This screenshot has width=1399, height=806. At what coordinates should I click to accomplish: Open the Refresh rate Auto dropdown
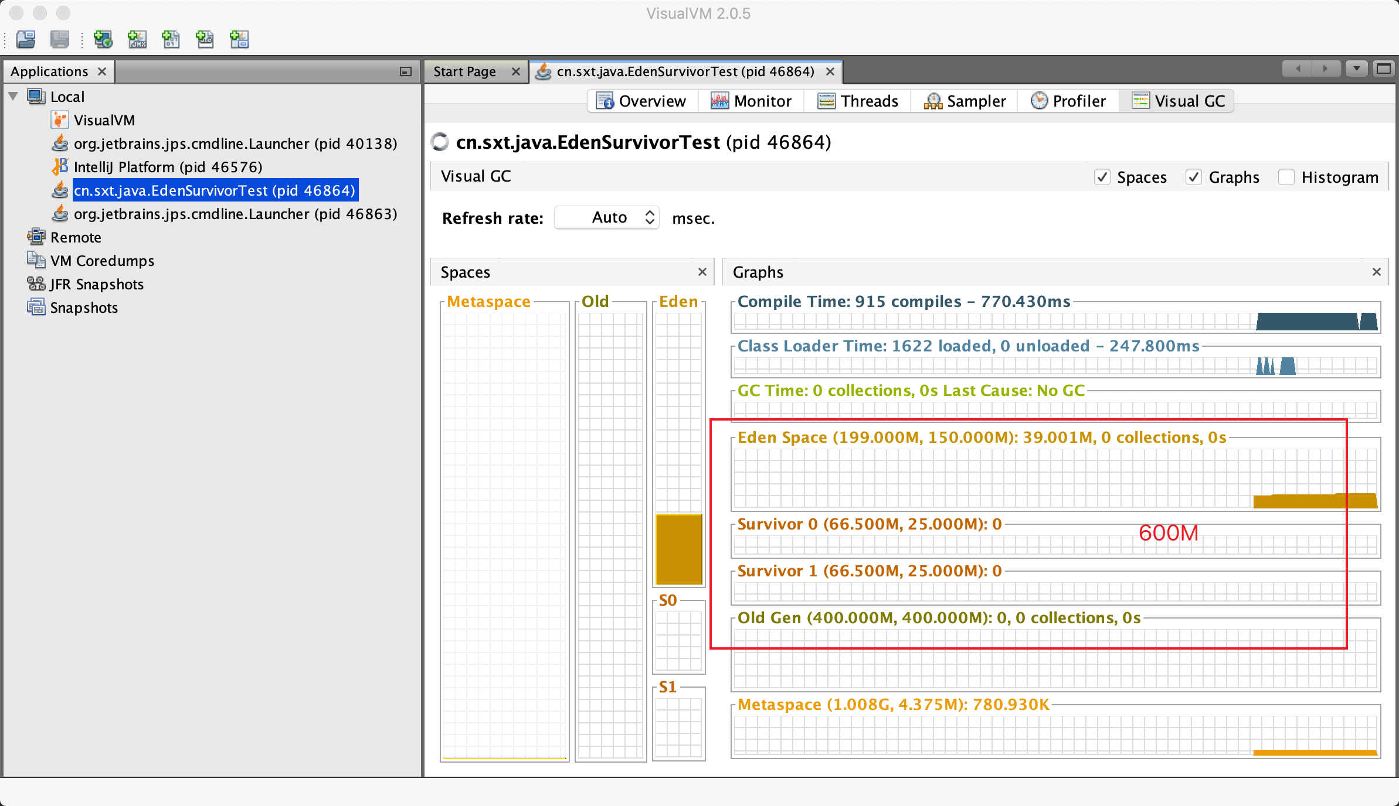click(x=607, y=218)
